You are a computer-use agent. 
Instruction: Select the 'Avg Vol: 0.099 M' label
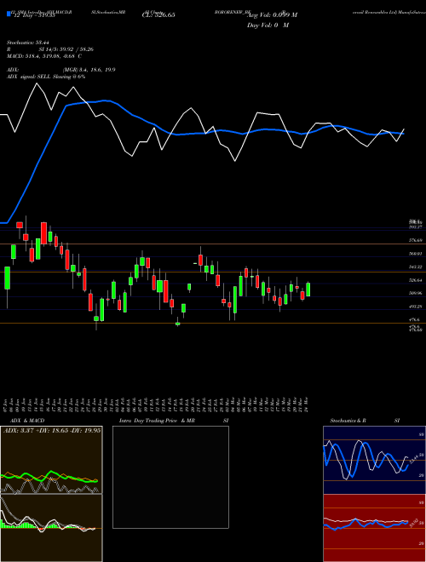[273, 15]
